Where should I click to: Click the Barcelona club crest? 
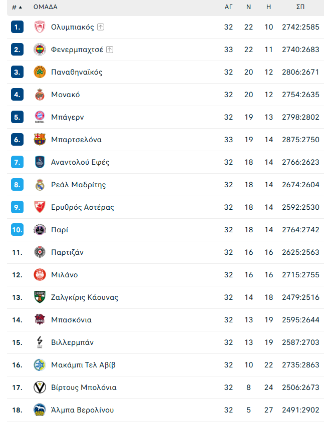tap(40, 140)
